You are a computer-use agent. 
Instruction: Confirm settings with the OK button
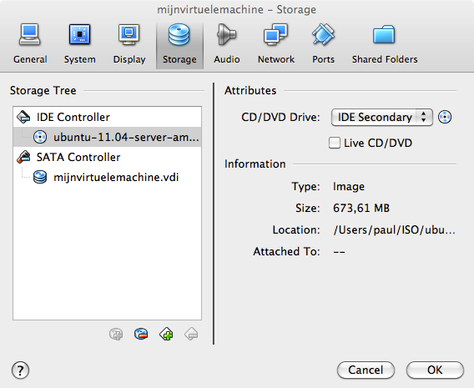[435, 370]
